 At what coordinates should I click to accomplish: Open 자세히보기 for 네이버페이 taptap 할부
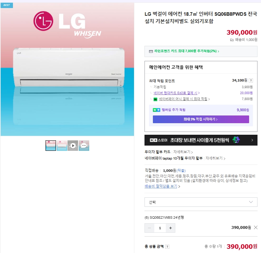(216, 158)
